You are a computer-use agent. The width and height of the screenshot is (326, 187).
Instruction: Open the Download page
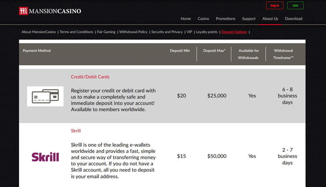click(x=293, y=19)
